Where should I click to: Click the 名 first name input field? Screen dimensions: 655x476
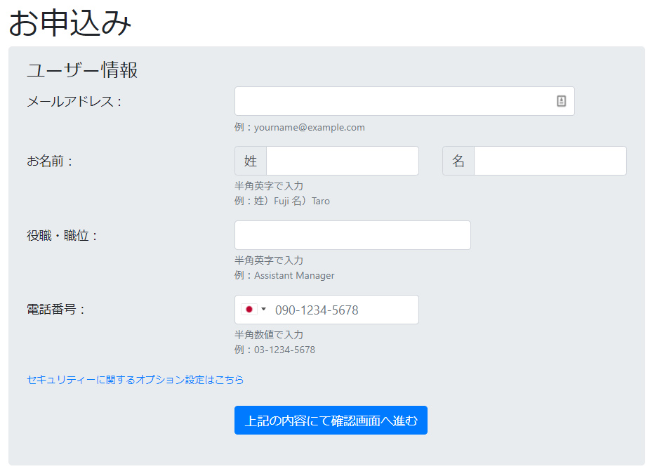pyautogui.click(x=550, y=161)
